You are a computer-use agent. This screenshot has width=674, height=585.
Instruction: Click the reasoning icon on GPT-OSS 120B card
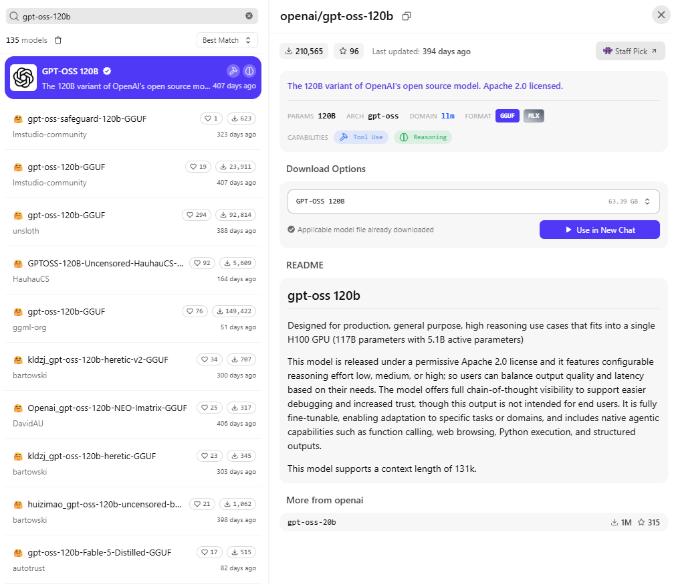click(249, 70)
